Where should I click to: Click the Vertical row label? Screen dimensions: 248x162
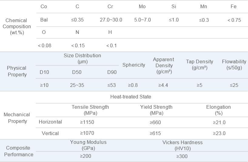(x=50, y=133)
